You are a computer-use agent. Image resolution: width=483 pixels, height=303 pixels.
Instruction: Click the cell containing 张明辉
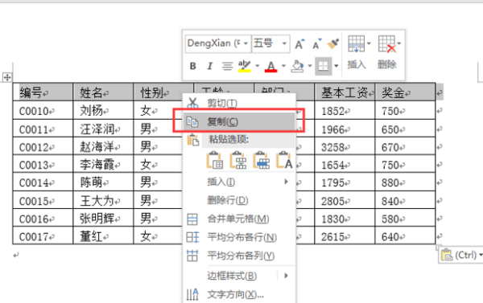(103, 219)
